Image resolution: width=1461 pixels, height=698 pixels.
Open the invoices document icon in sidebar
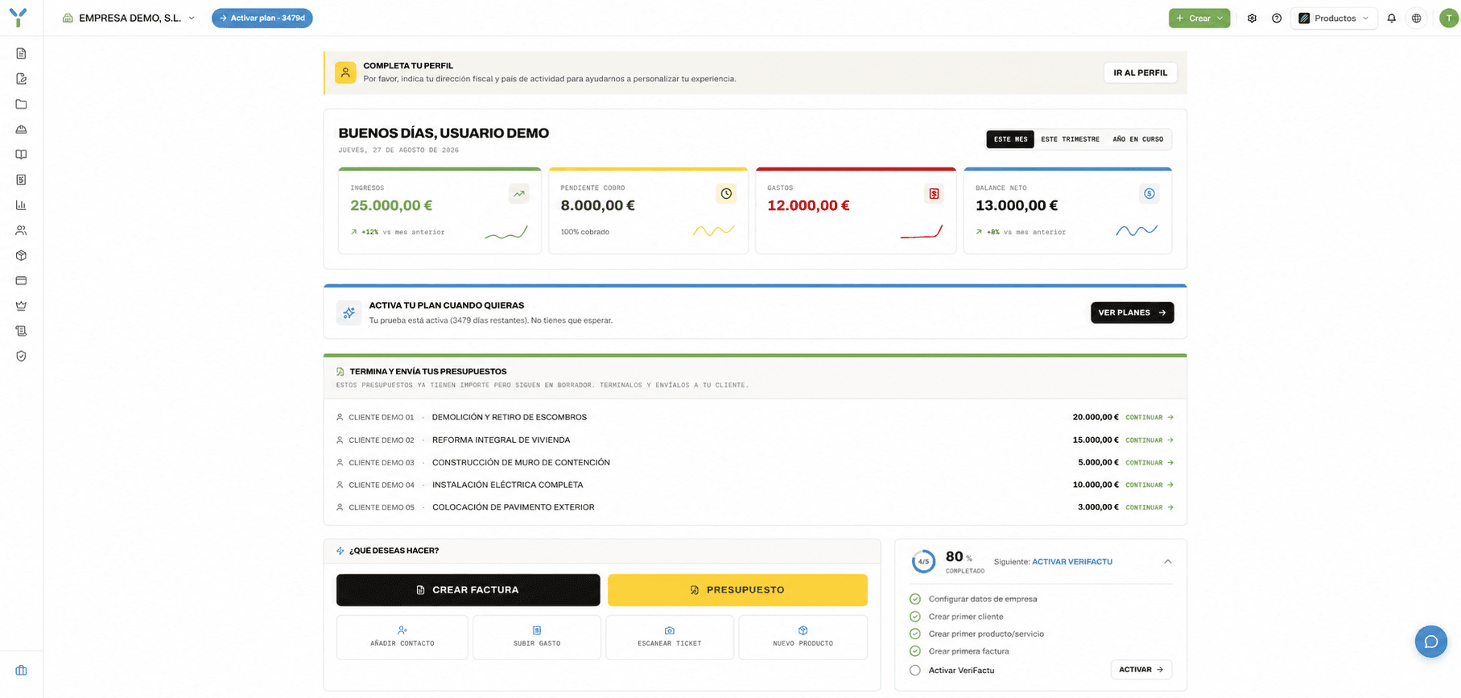coord(21,53)
